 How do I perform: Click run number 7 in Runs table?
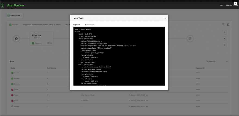(48, 73)
